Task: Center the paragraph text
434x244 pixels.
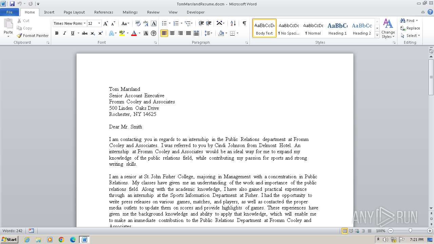Action: point(172,33)
